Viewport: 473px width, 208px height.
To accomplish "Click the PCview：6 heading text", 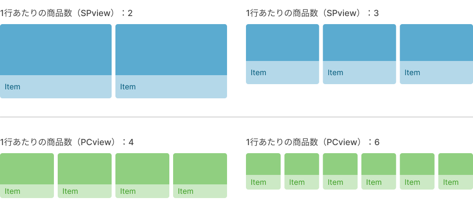I will 313,142.
